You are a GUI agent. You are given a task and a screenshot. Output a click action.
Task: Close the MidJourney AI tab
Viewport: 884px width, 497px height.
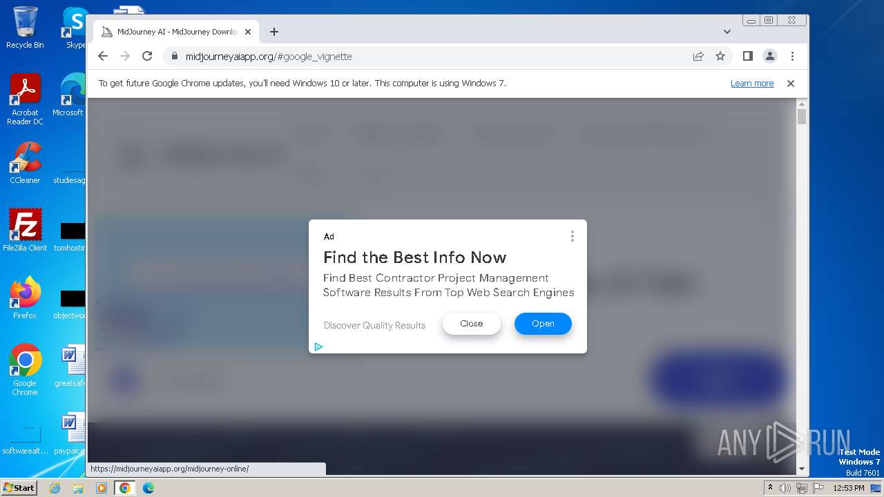[x=248, y=32]
